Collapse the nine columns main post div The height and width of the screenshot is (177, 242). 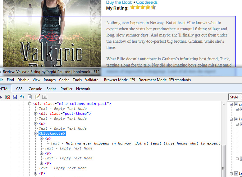click(30, 104)
